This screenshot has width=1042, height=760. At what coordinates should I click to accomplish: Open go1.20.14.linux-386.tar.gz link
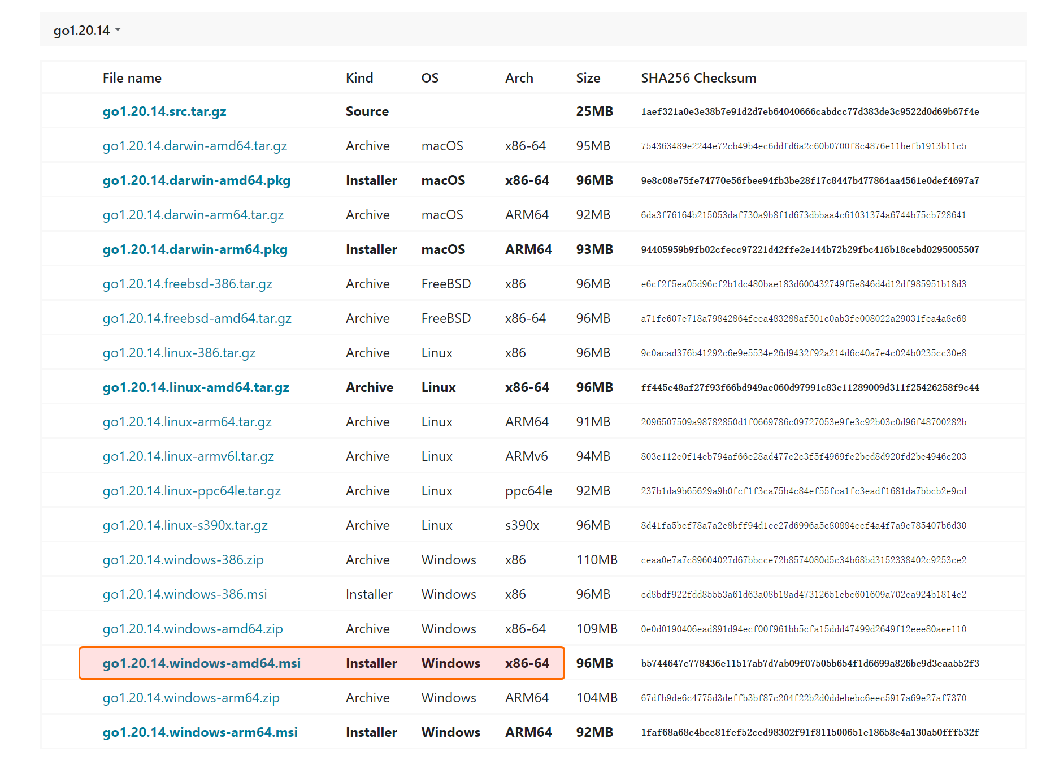tap(179, 353)
